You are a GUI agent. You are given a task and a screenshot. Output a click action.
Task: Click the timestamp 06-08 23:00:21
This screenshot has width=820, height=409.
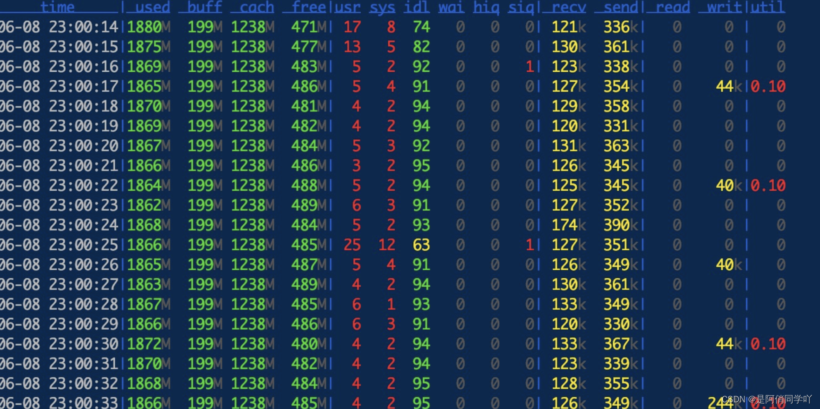coord(59,166)
